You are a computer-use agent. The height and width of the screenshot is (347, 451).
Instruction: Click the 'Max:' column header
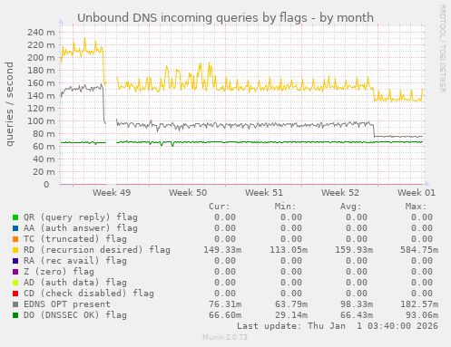416,207
